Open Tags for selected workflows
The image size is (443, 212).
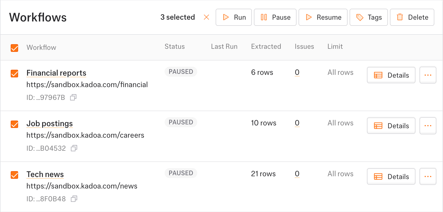368,17
